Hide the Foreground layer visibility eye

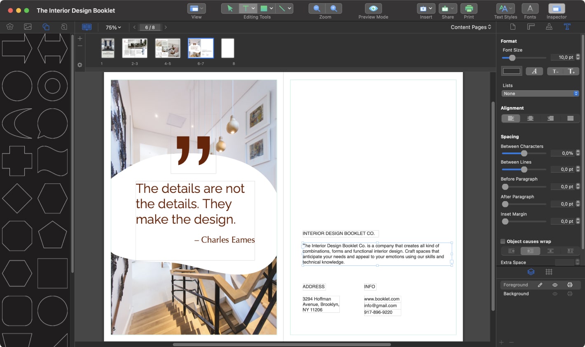point(555,285)
